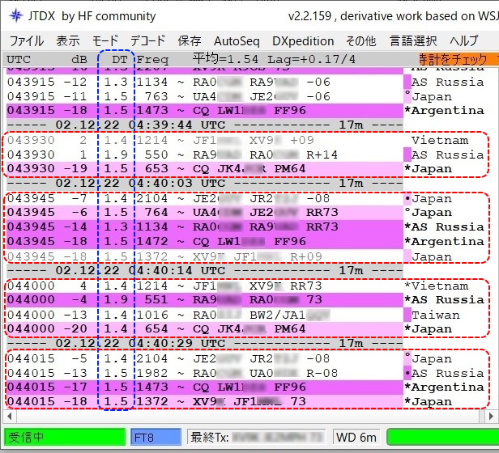
Task: Click the pink swatch beside Taiwan
Action: pos(407,315)
